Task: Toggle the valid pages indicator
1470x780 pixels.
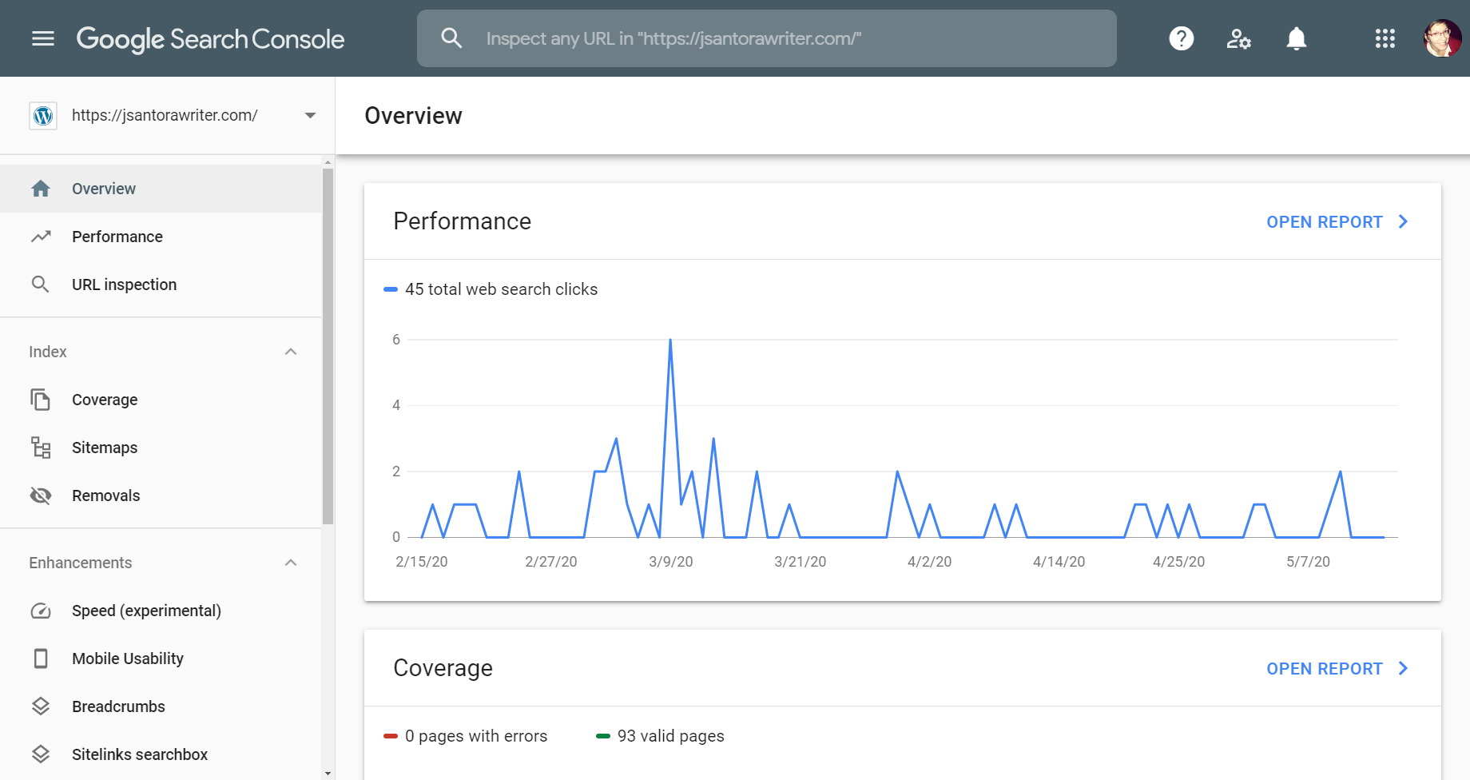Action: coord(660,735)
